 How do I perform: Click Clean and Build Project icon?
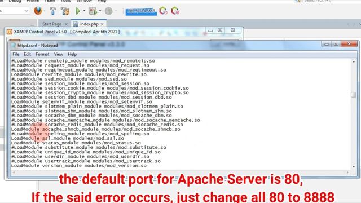[x=65, y=11]
